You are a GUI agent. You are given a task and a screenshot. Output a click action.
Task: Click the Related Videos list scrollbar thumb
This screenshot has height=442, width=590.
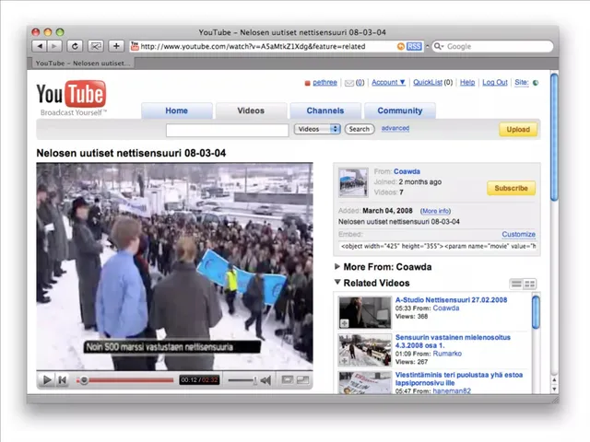tap(536, 312)
